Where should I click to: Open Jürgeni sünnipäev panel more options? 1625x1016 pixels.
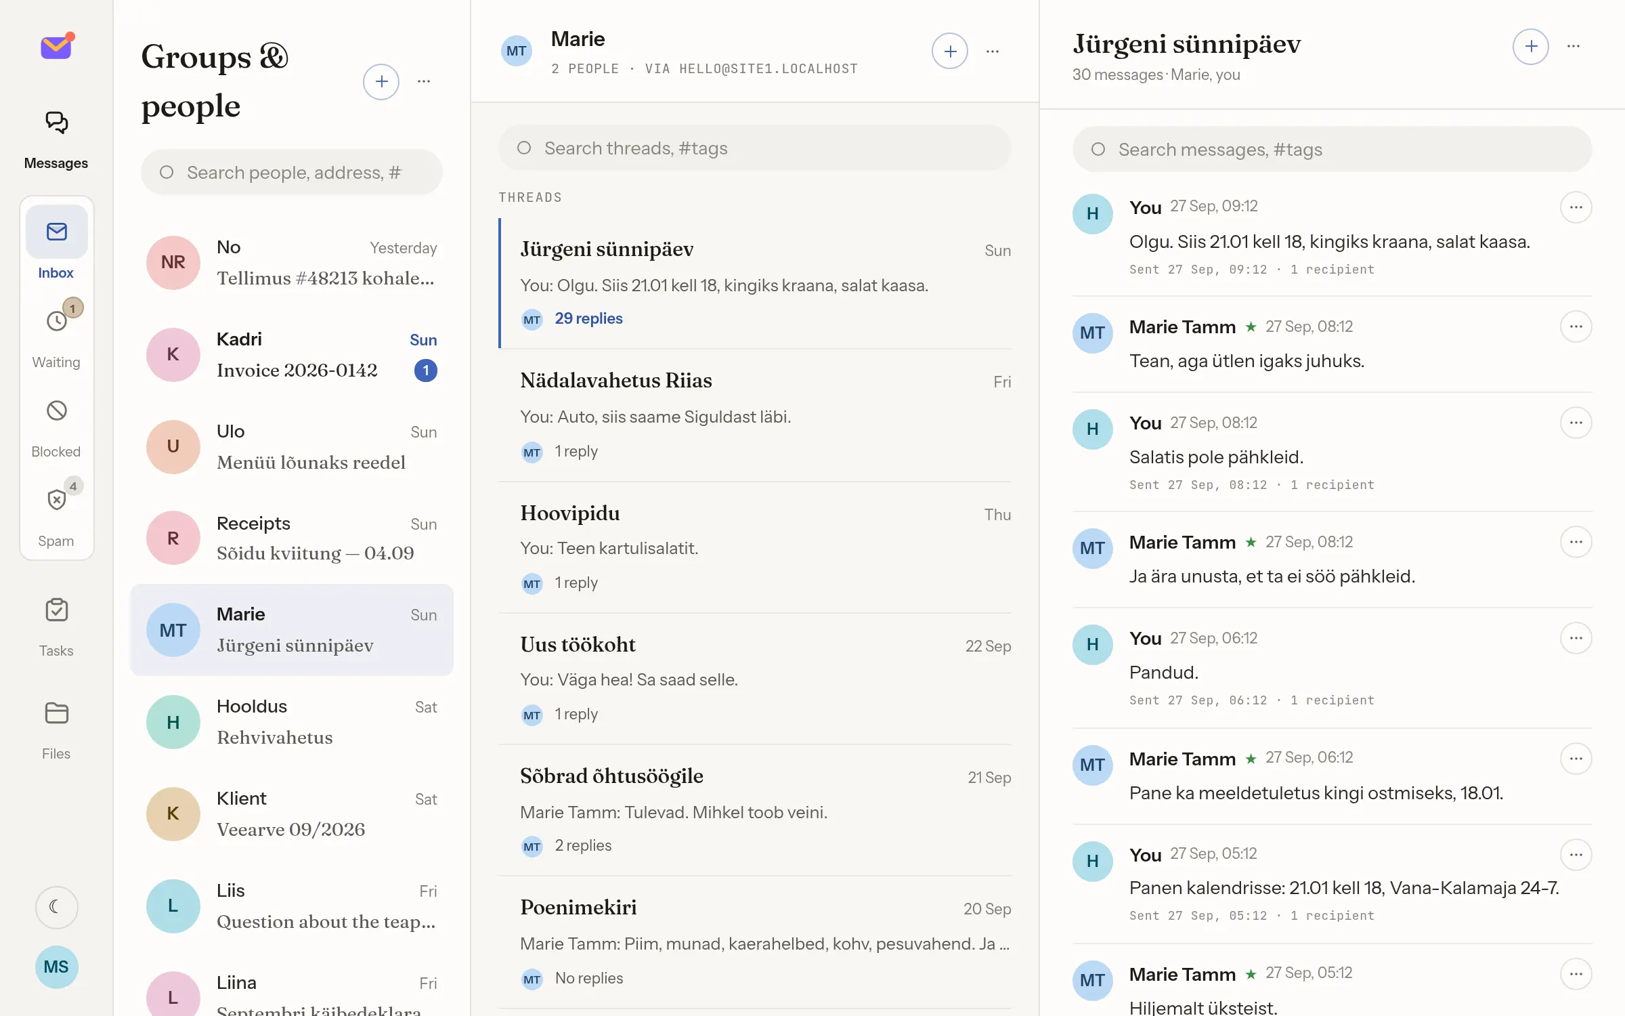(1574, 46)
